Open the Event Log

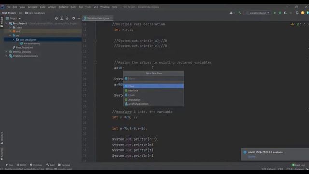[298, 165]
